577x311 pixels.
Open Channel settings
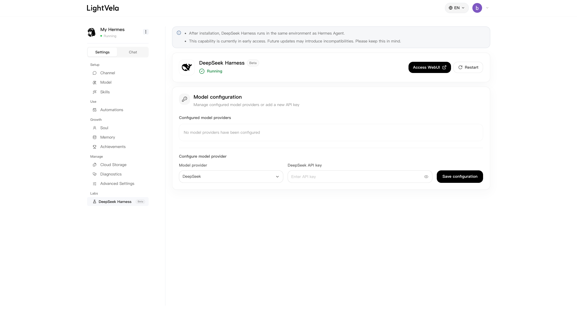click(x=118, y=73)
